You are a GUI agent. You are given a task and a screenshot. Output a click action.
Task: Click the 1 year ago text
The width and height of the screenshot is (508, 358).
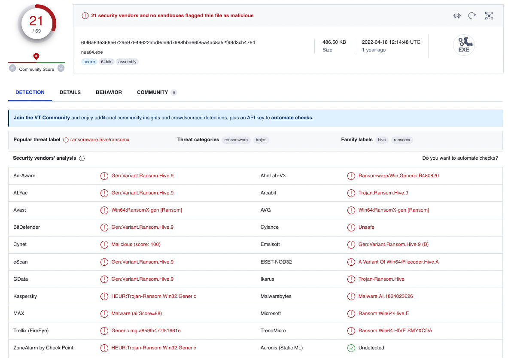[x=374, y=50]
